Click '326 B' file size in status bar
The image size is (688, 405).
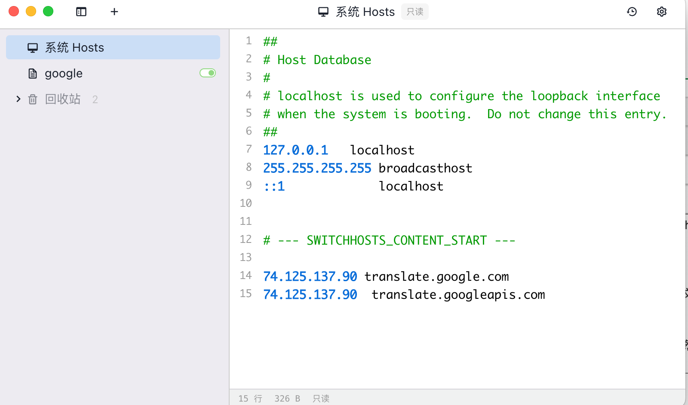(287, 399)
